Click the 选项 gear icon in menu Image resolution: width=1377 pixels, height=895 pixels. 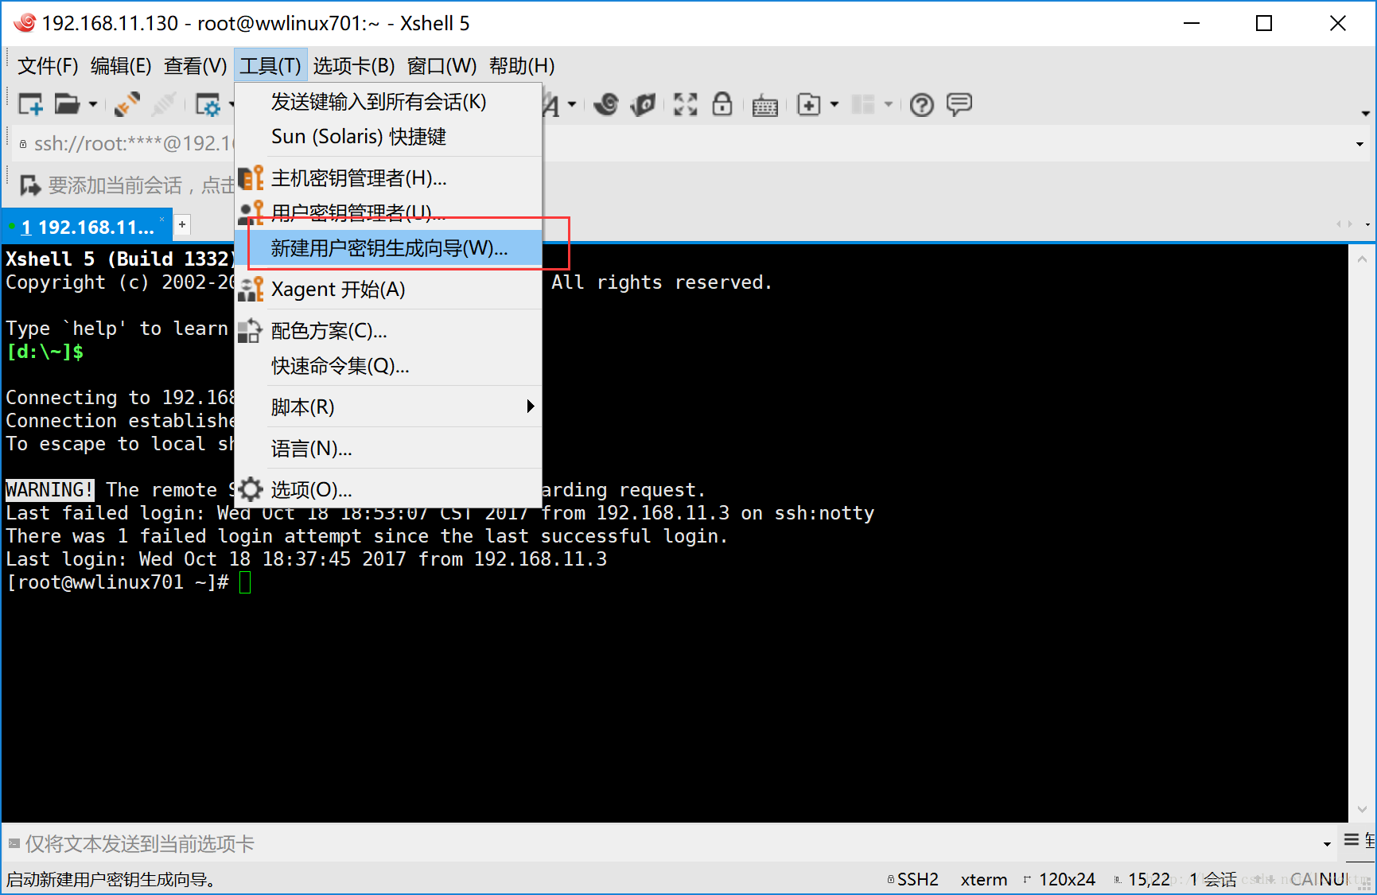click(251, 489)
